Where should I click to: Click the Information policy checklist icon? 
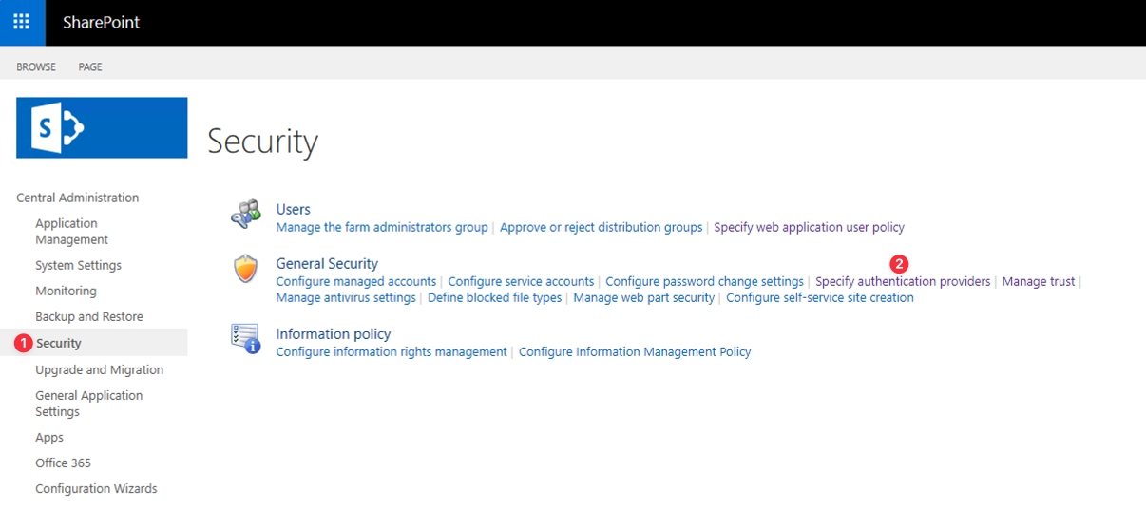[246, 339]
